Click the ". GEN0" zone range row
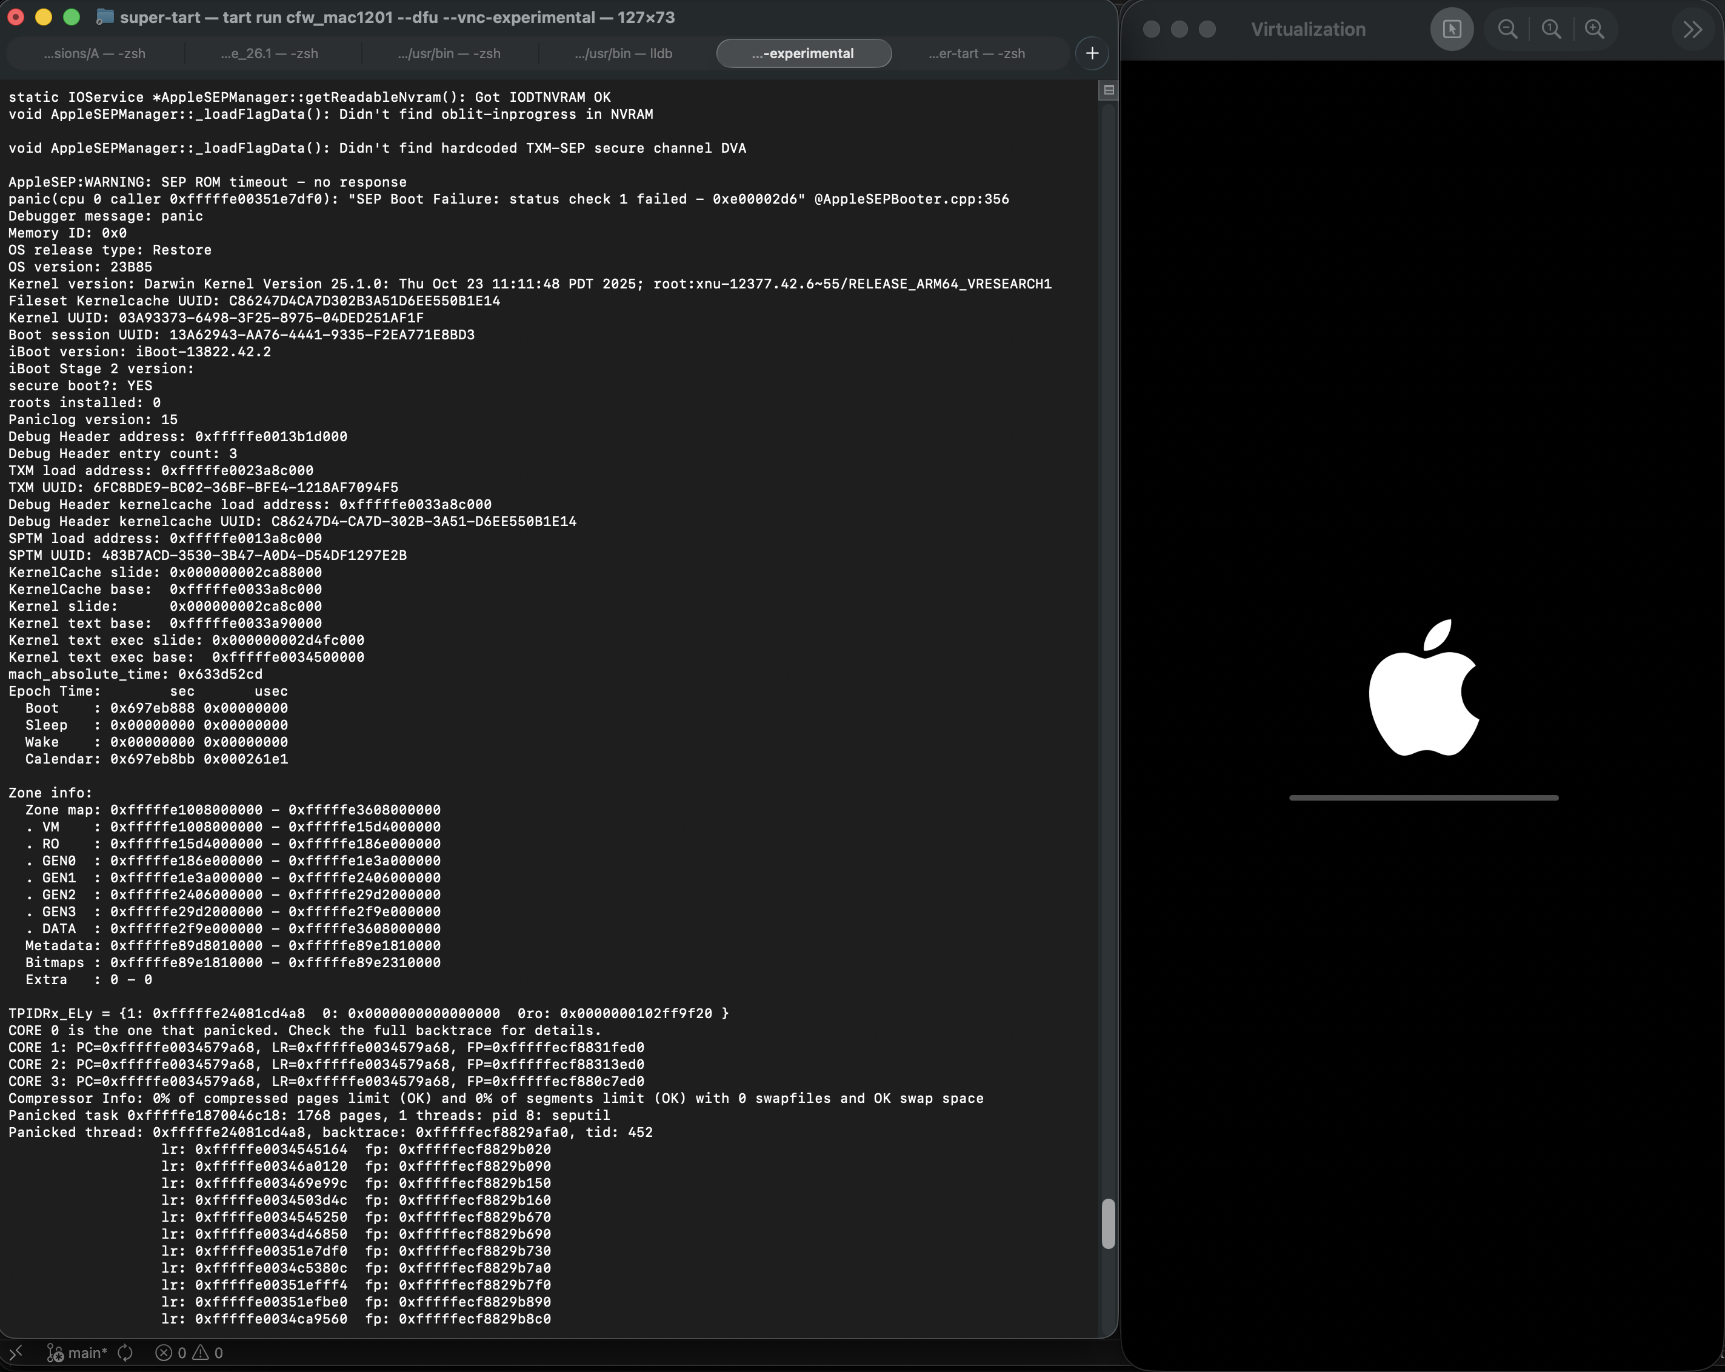Screen dimensions: 1725x1372 (x=233, y=861)
